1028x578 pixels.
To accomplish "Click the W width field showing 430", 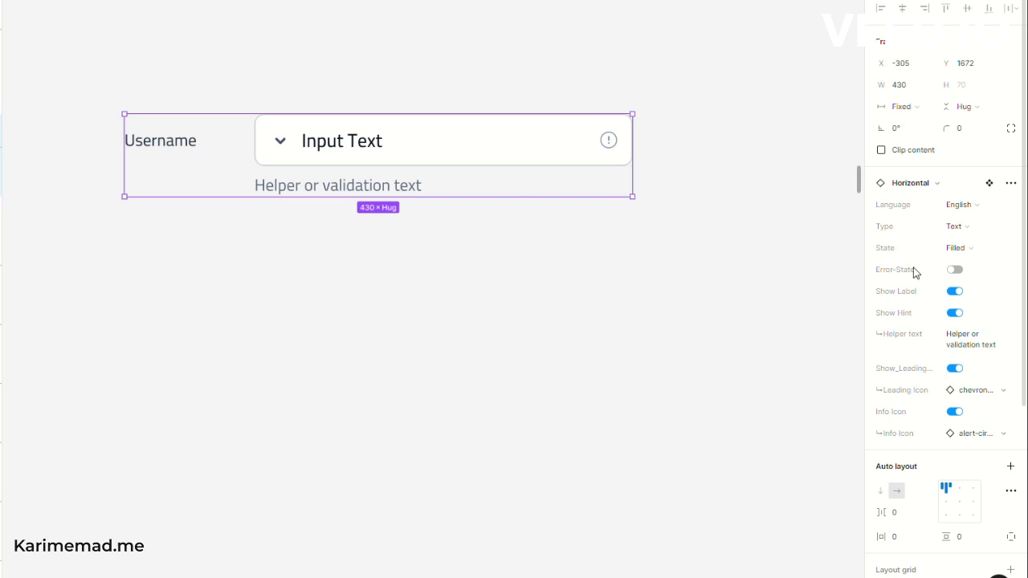I will (906, 85).
